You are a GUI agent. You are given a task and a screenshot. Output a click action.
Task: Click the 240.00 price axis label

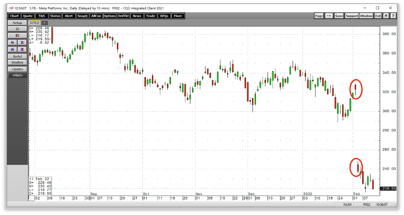389,169
